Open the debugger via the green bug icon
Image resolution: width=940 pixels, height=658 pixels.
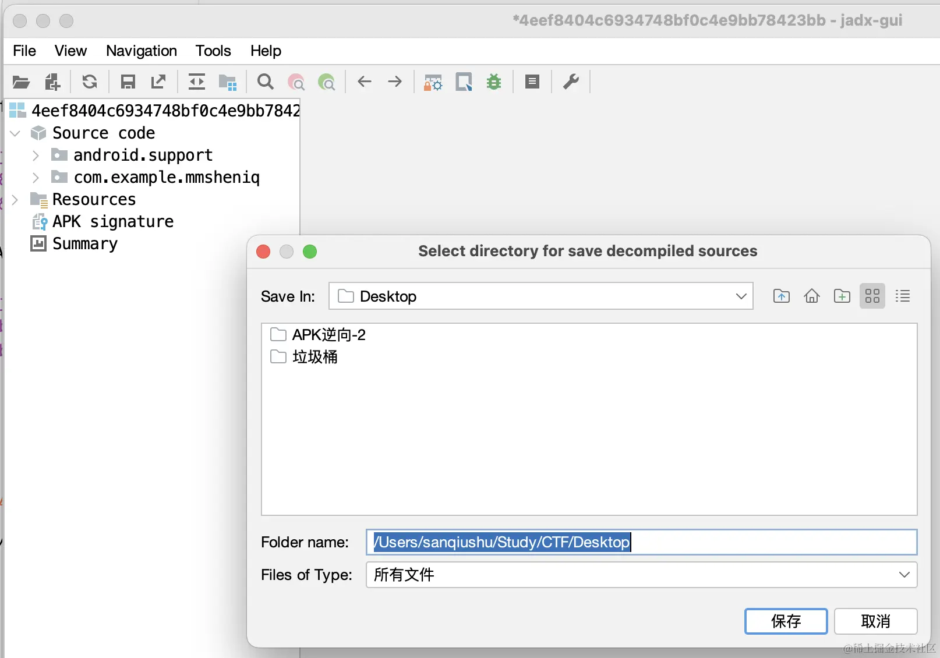pos(494,82)
